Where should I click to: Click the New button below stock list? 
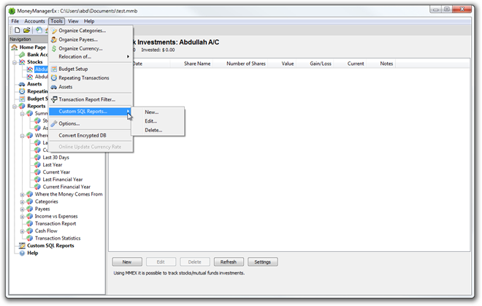coord(127,262)
